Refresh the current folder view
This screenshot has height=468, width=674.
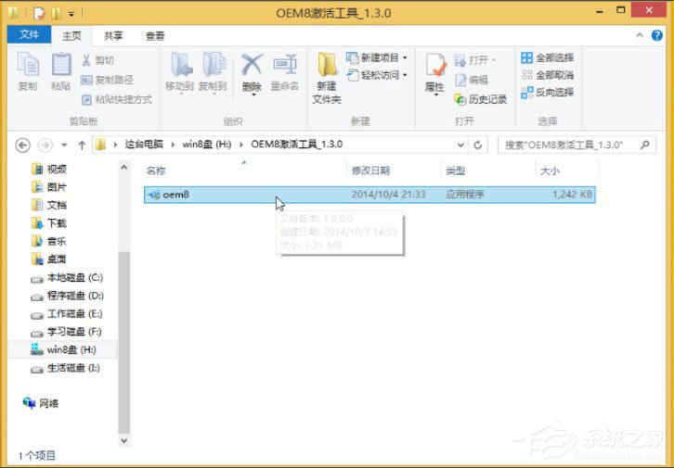point(477,145)
